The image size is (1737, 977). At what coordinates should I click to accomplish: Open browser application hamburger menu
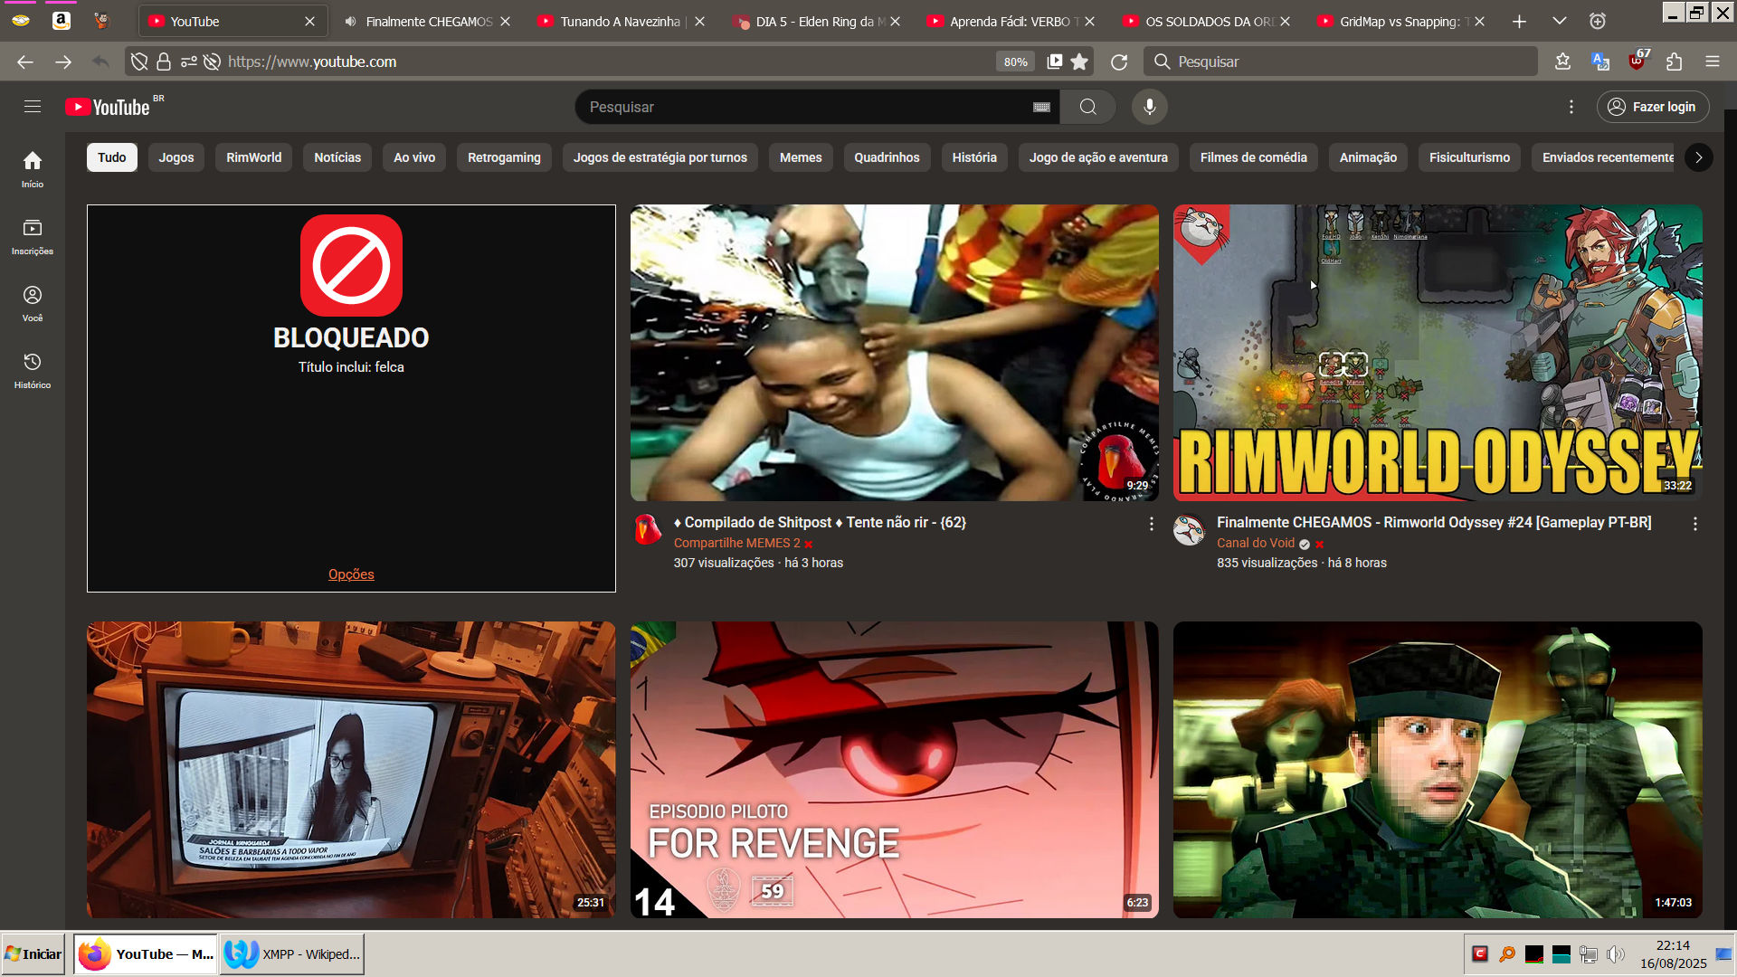click(1713, 62)
